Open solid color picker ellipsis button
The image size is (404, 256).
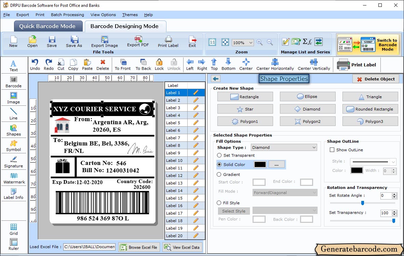[277, 164]
